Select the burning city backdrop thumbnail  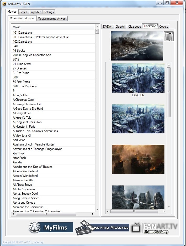(138, 159)
